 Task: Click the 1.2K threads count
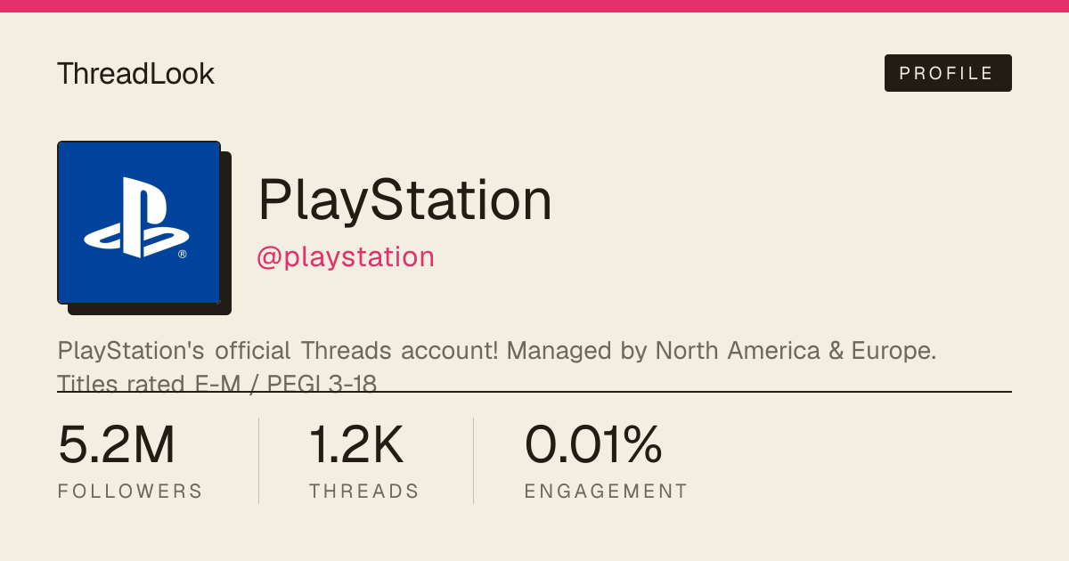click(356, 445)
